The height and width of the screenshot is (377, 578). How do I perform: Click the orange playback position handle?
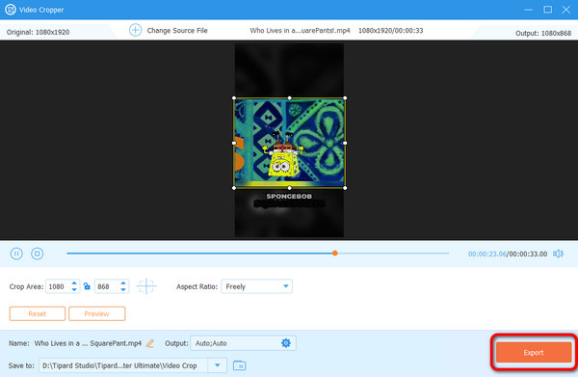tap(334, 253)
